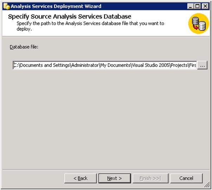The image size is (212, 190).
Task: Click the Next button
Action: pyautogui.click(x=115, y=178)
